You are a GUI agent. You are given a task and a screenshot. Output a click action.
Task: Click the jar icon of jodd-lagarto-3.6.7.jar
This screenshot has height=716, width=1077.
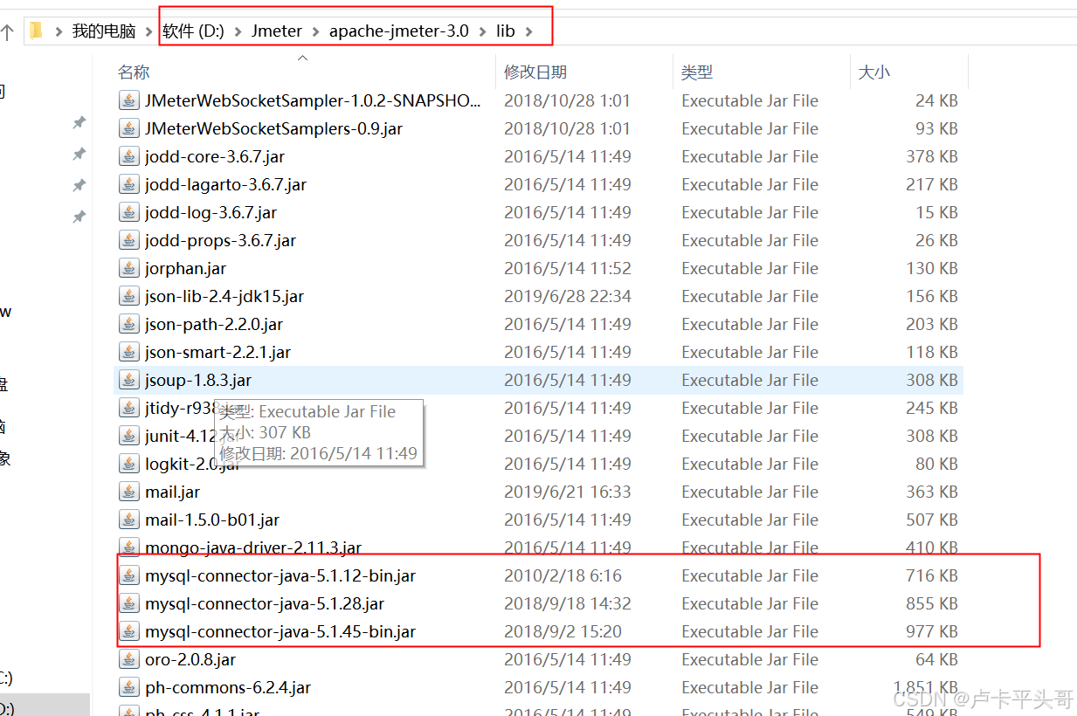click(129, 184)
